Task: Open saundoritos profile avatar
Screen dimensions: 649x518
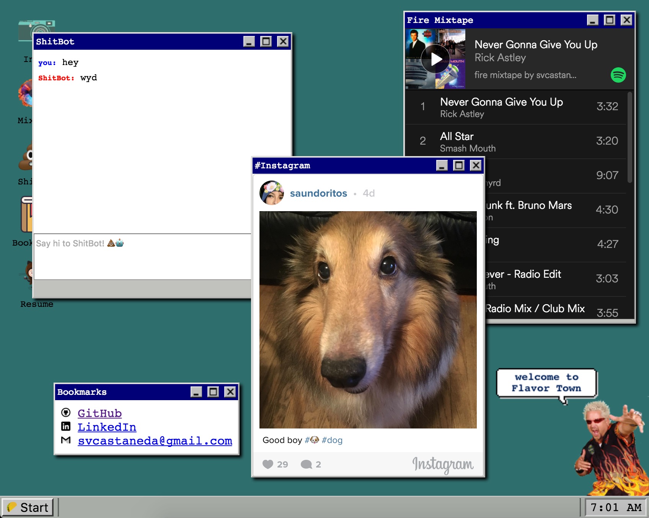Action: pyautogui.click(x=272, y=193)
